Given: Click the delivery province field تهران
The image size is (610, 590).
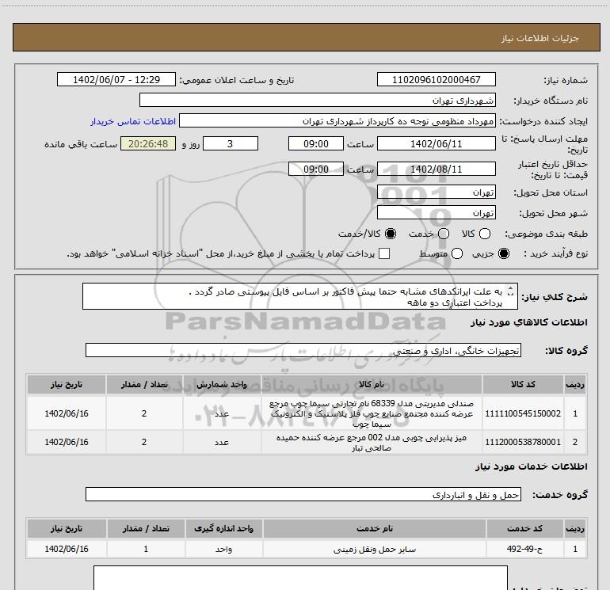Looking at the screenshot, I should [436, 192].
